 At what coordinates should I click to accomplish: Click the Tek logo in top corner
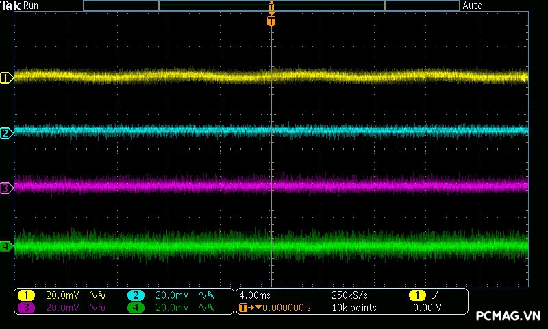(x=10, y=5)
